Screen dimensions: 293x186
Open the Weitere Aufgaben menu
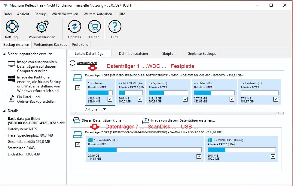click(x=98, y=14)
